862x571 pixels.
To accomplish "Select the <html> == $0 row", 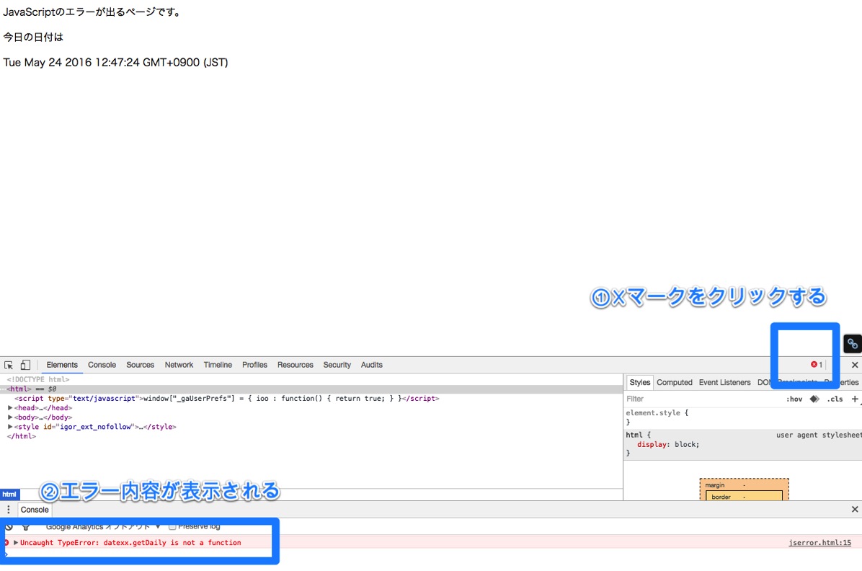I will tap(311, 389).
